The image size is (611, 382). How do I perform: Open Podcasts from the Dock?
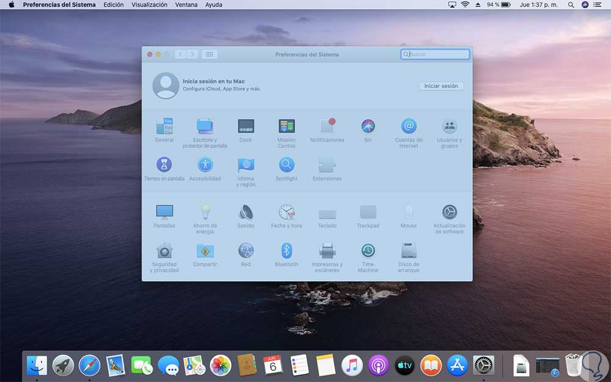[x=378, y=365]
